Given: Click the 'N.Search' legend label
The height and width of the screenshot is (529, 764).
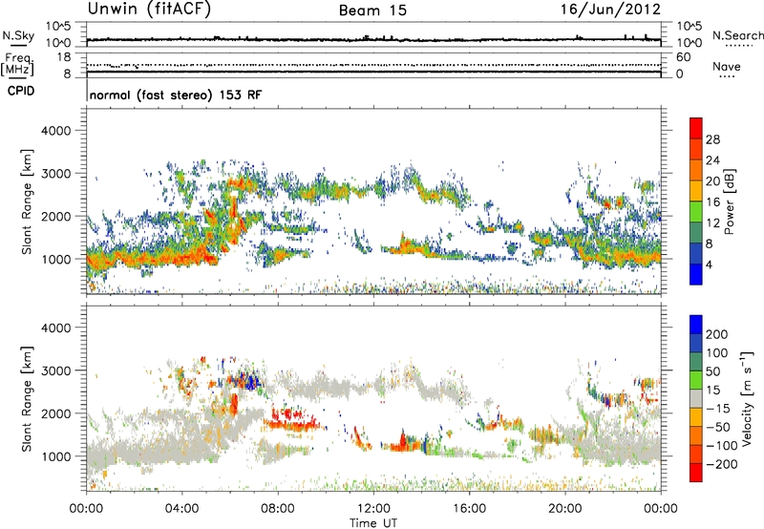Looking at the screenshot, I should point(737,35).
